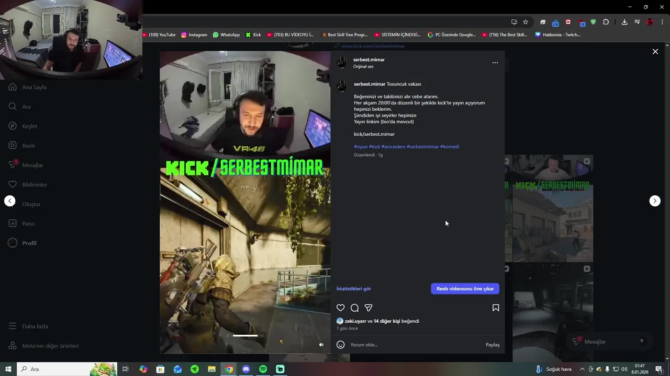670x376 pixels.
Task: Close the reel viewer with X
Action: (x=655, y=52)
